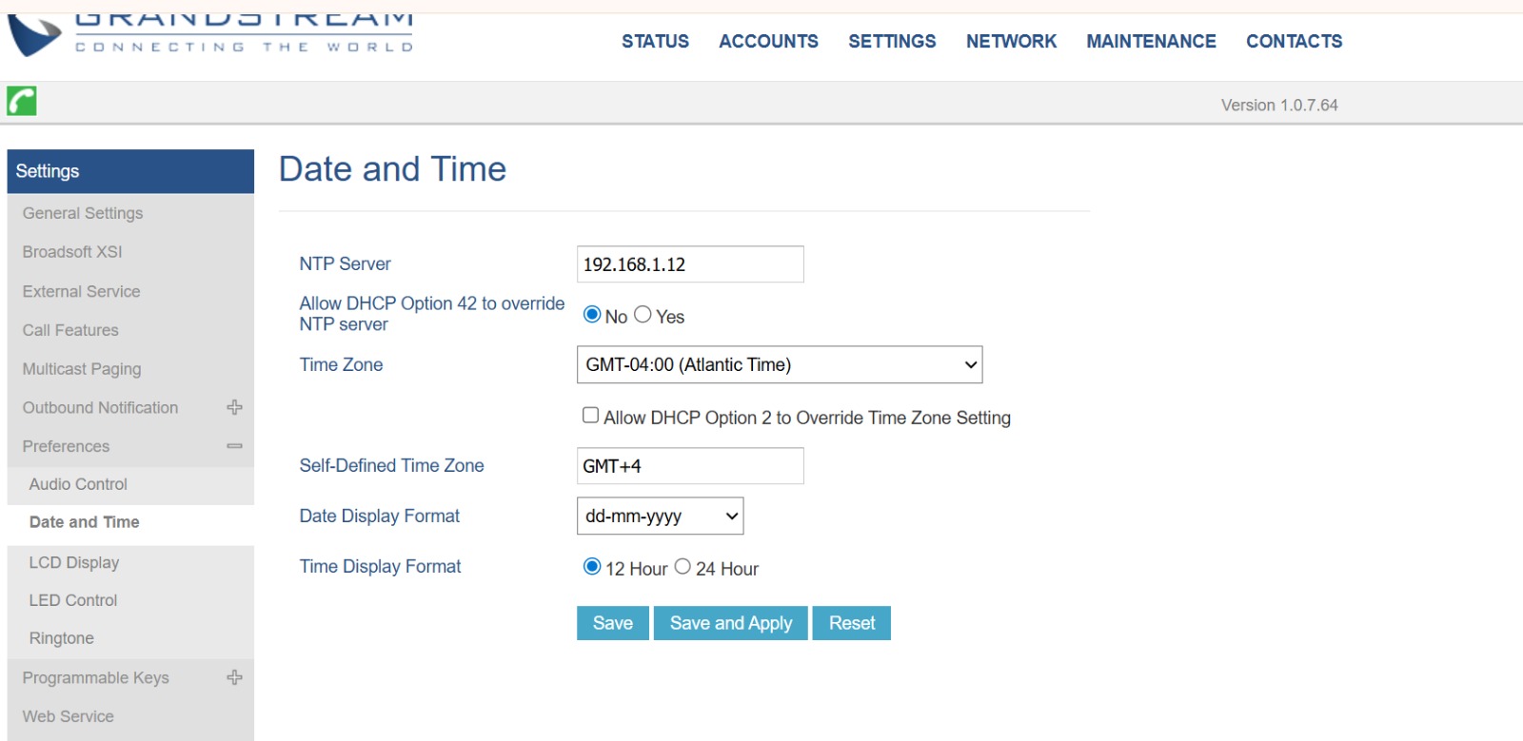The image size is (1523, 741).
Task: Click the Grandstream logo
Action: click(x=209, y=34)
